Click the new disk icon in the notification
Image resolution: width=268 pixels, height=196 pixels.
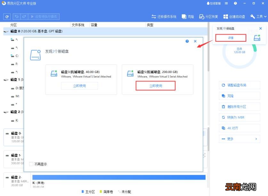[257, 37]
